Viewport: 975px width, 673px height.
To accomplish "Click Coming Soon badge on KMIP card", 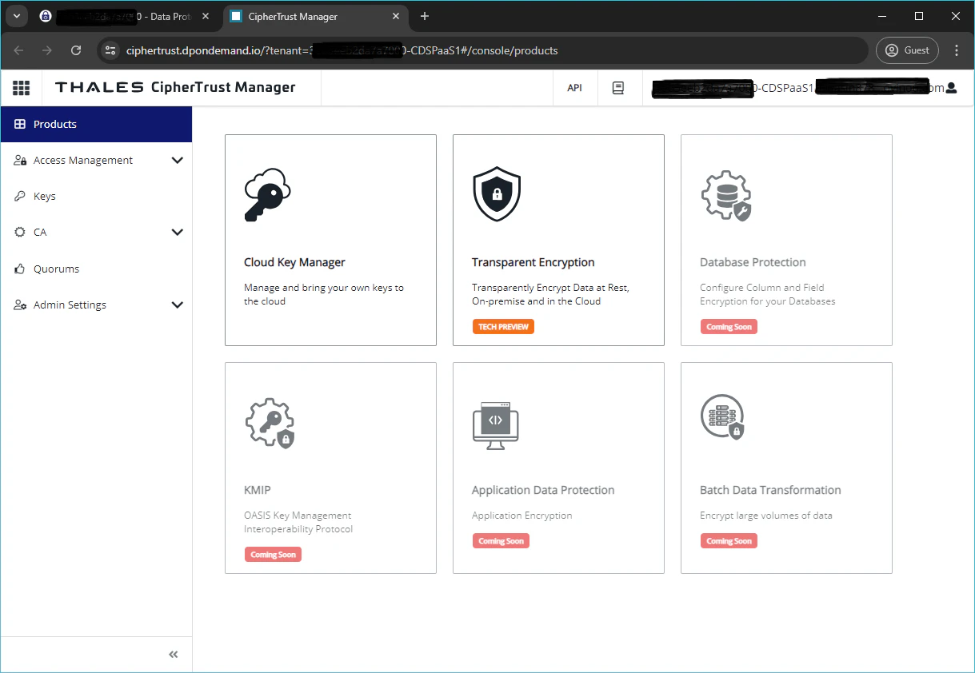I will 273,555.
